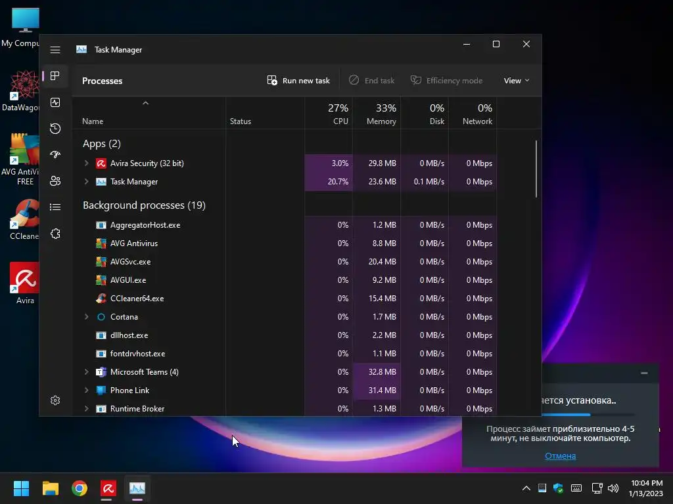Click the network icon in system tray

[x=597, y=488]
